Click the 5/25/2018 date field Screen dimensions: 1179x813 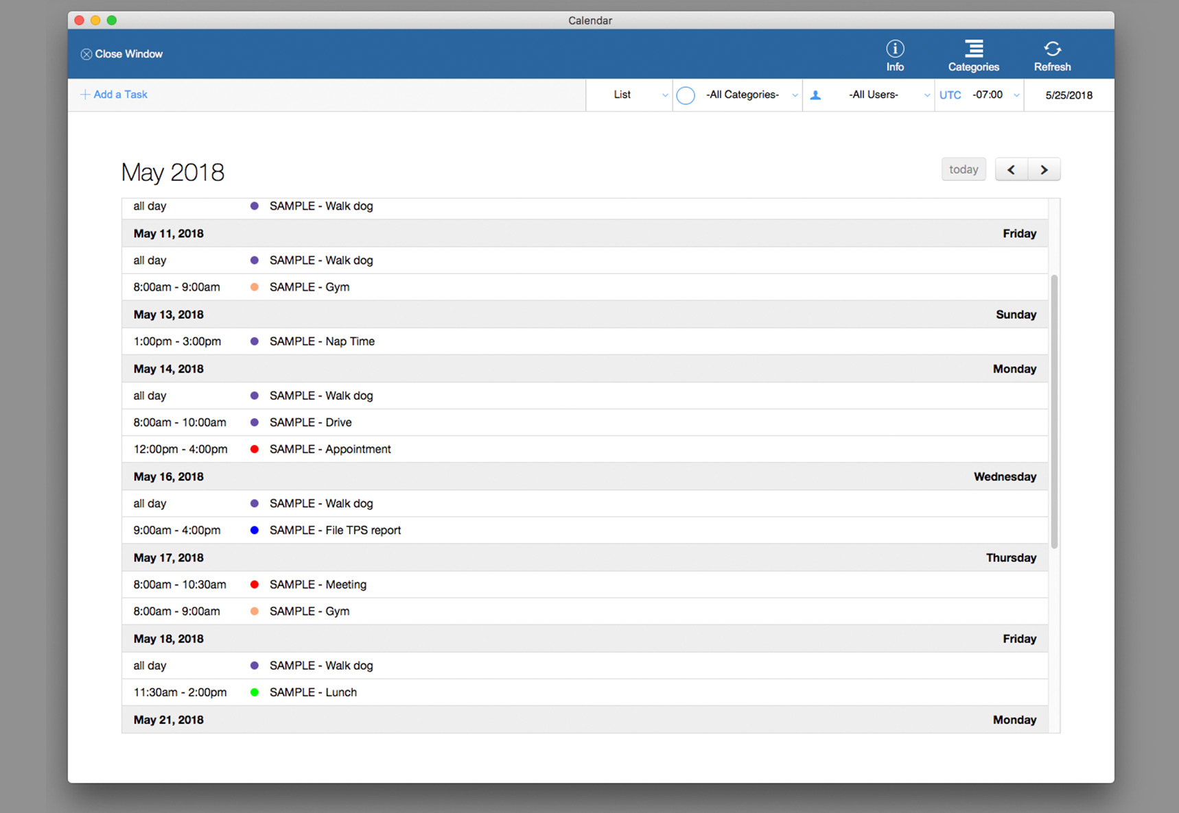pos(1069,95)
